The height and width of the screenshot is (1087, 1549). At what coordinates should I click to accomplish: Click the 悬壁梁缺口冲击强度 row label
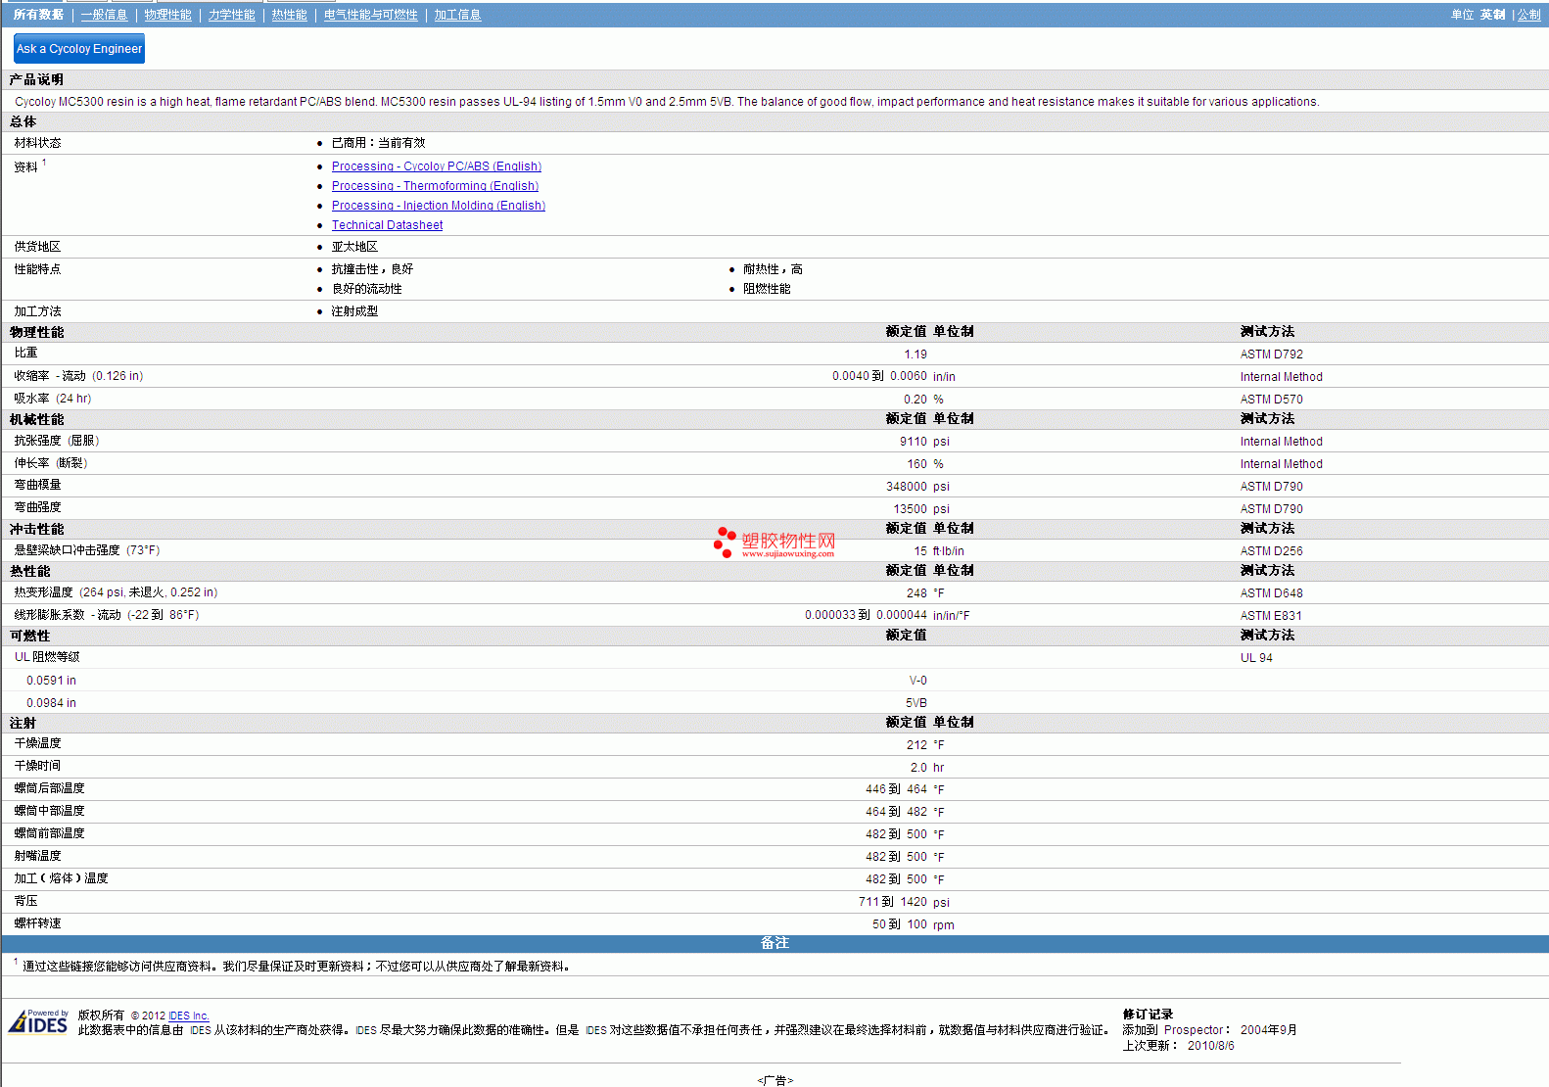tap(87, 550)
